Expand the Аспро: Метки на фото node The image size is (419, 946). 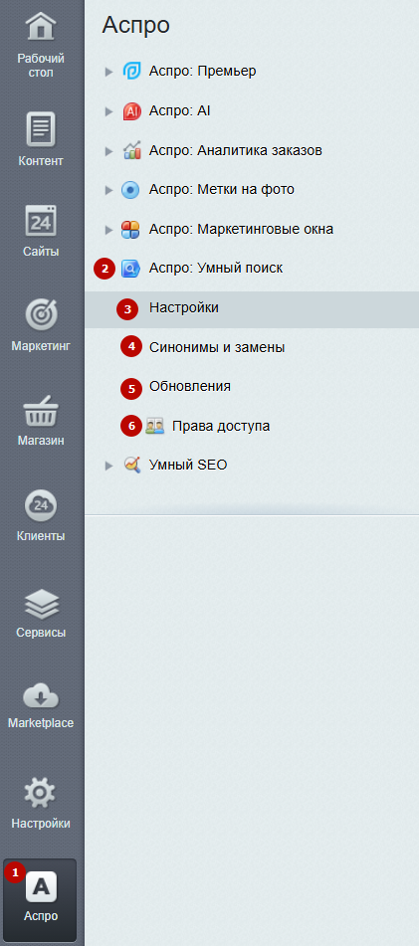pos(109,191)
